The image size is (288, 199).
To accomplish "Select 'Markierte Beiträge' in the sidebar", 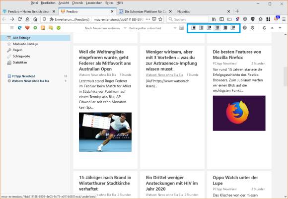I will 25,44.
